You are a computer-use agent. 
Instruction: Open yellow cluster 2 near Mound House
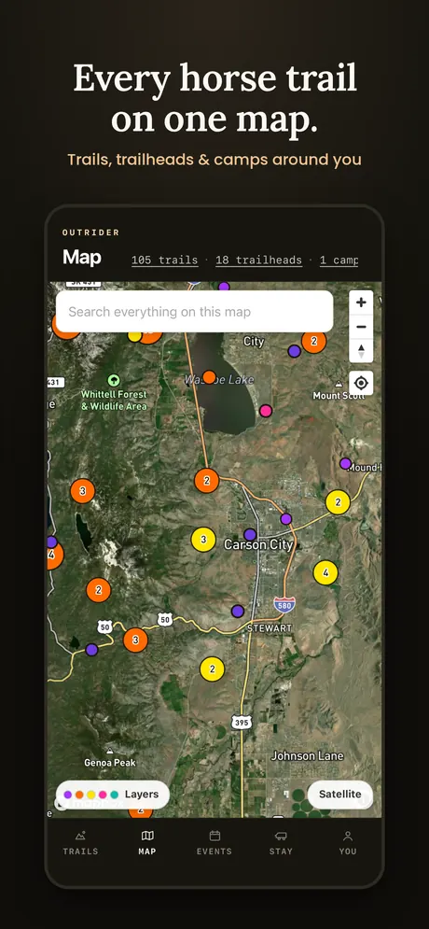click(338, 502)
